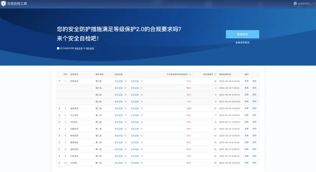
Task: Click the 序号 column header
Action: coord(65,74)
